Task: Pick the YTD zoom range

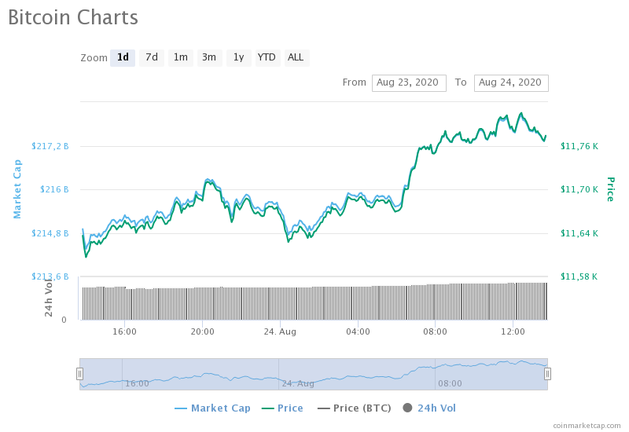Action: click(x=267, y=57)
